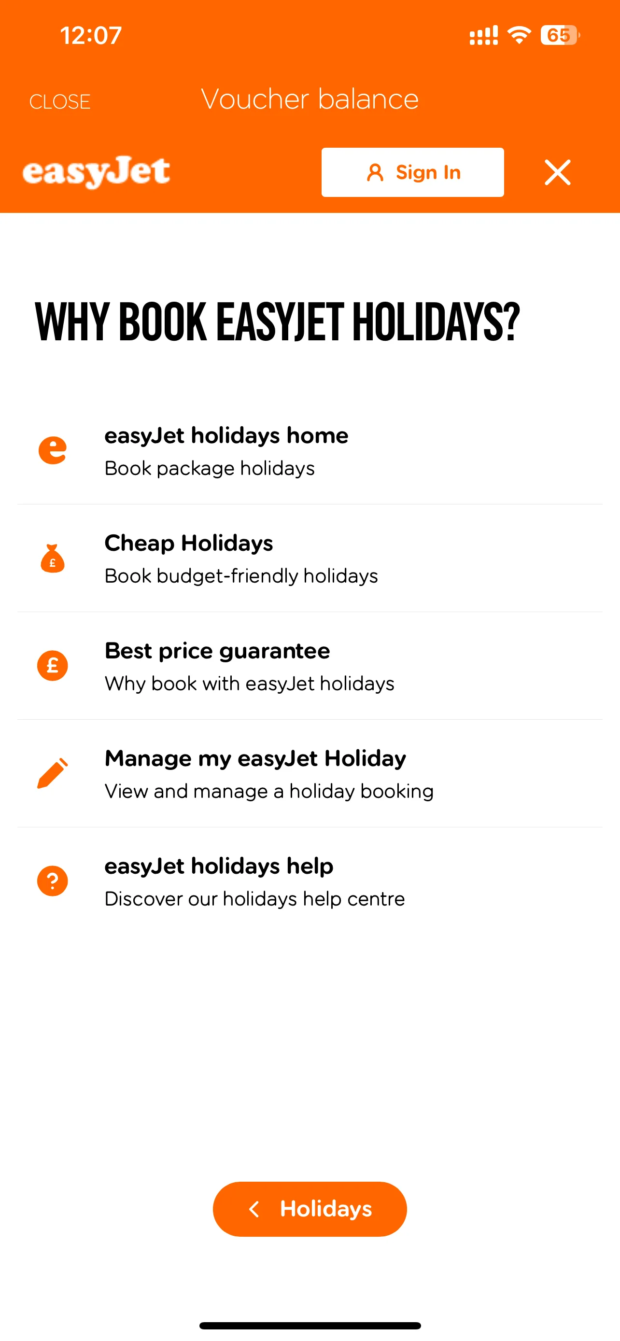Go back using the Holidays chevron arrow
This screenshot has width=620, height=1341.
pos(254,1209)
